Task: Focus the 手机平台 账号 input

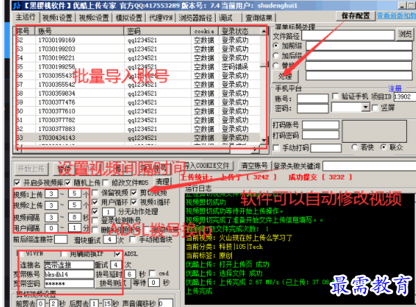Action: tap(313, 98)
